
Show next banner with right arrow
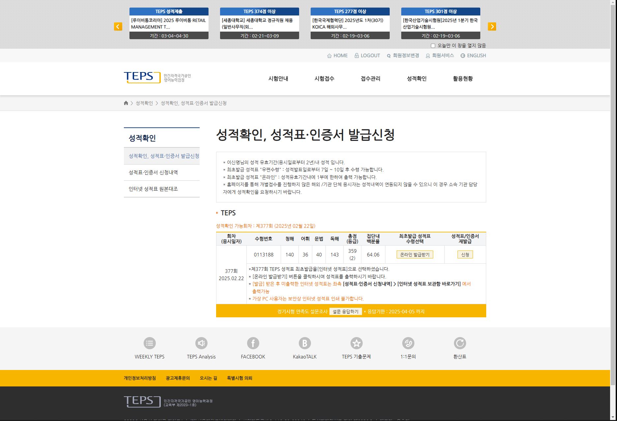(492, 27)
